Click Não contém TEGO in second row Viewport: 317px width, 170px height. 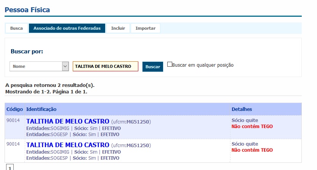pos(252,150)
